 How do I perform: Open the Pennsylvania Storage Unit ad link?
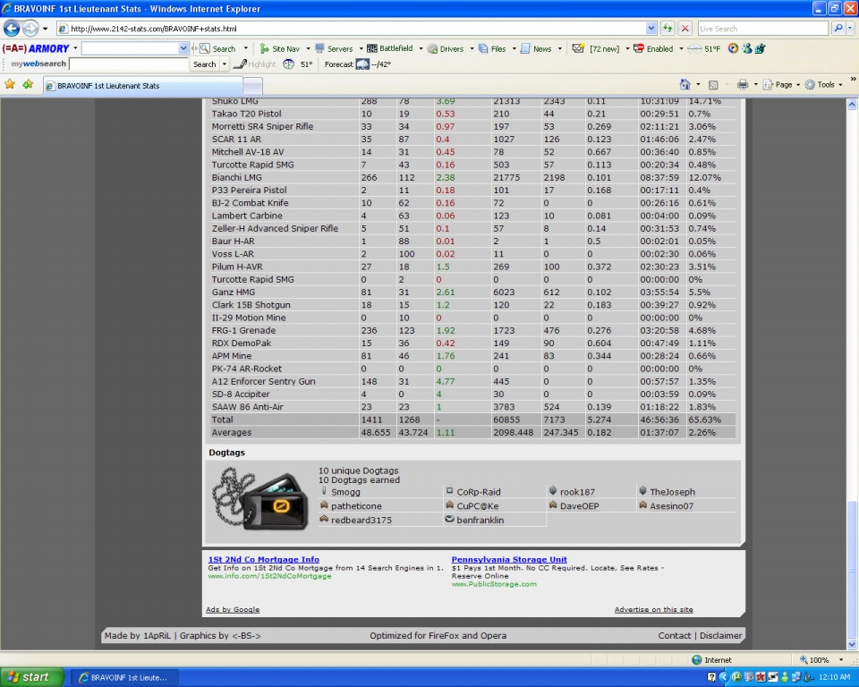[x=508, y=560]
